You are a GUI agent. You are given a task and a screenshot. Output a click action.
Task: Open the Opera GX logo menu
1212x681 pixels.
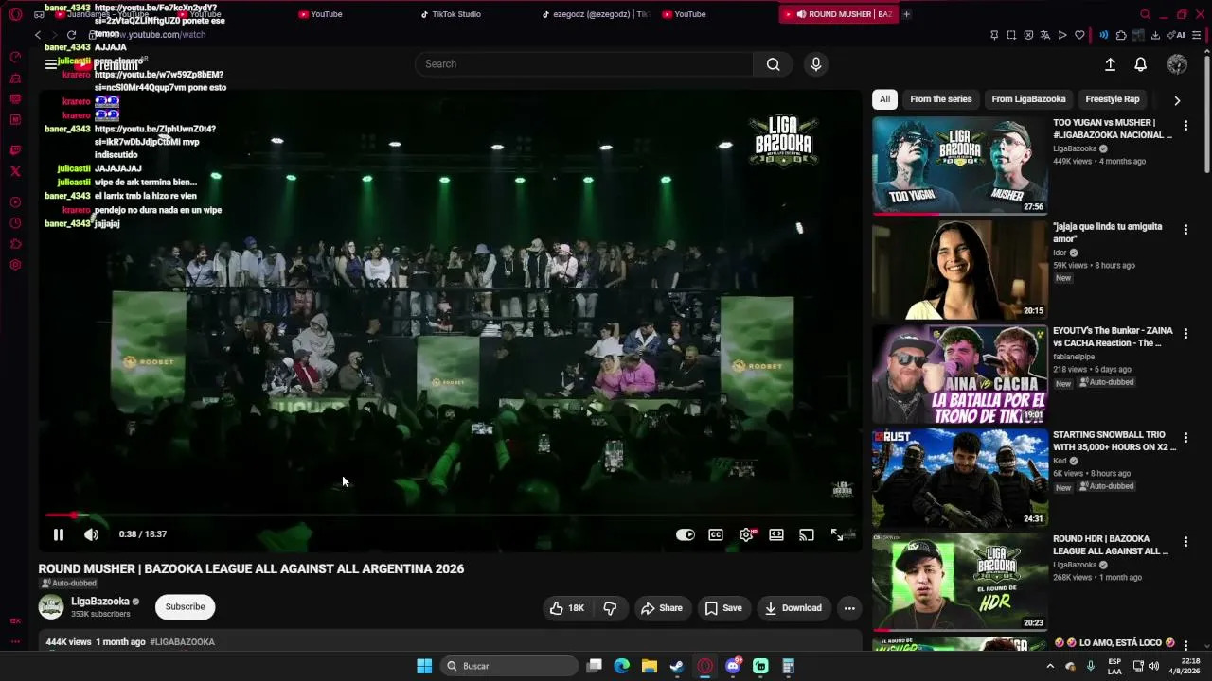pos(15,14)
